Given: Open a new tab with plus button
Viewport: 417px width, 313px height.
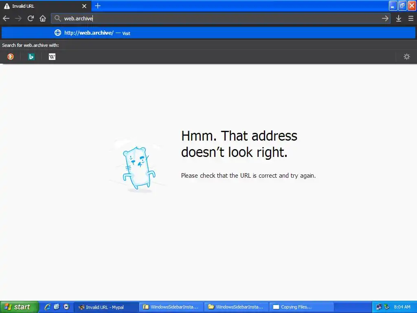Looking at the screenshot, I should 98,6.
